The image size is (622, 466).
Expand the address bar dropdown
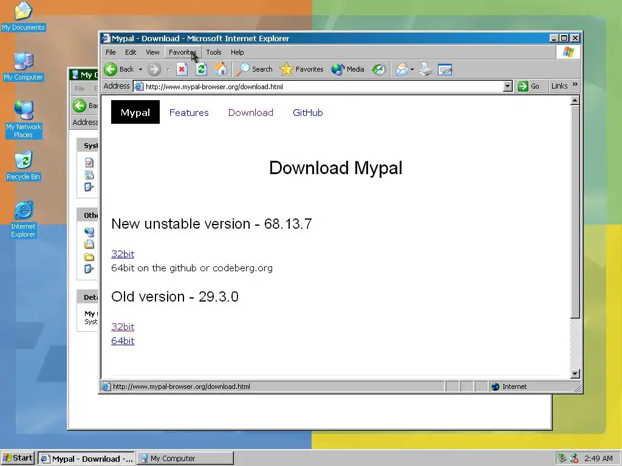[507, 86]
